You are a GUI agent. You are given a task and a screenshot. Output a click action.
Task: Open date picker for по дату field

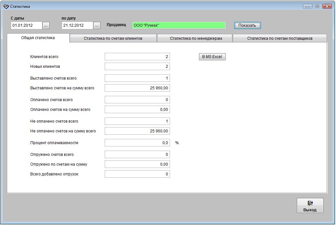(x=97, y=25)
